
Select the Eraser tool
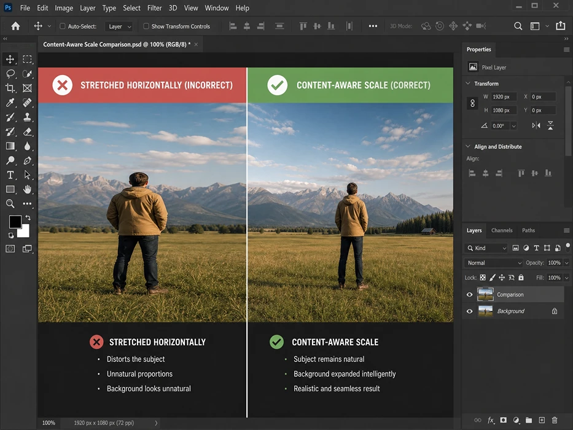click(x=27, y=132)
